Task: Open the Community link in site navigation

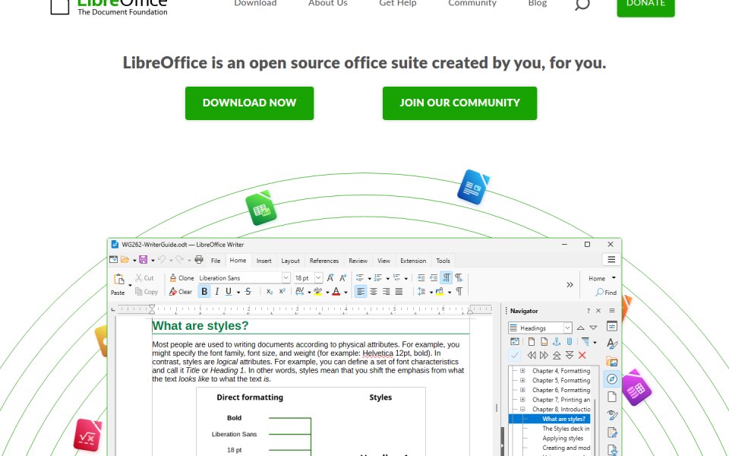Action: (x=472, y=3)
